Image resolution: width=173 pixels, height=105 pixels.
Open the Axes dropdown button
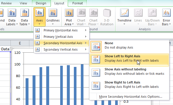point(39,17)
